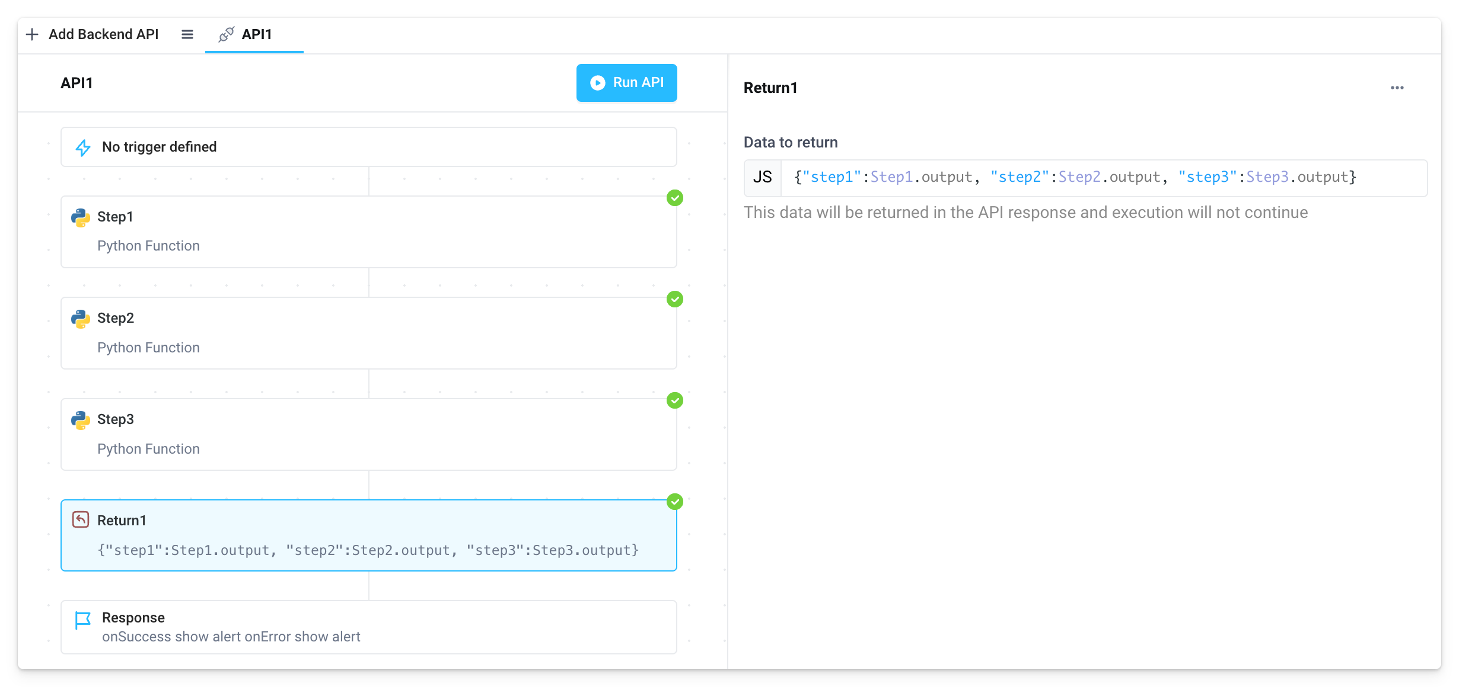Click the green success checkmark on Step1
The width and height of the screenshot is (1459, 687).
pyautogui.click(x=674, y=198)
